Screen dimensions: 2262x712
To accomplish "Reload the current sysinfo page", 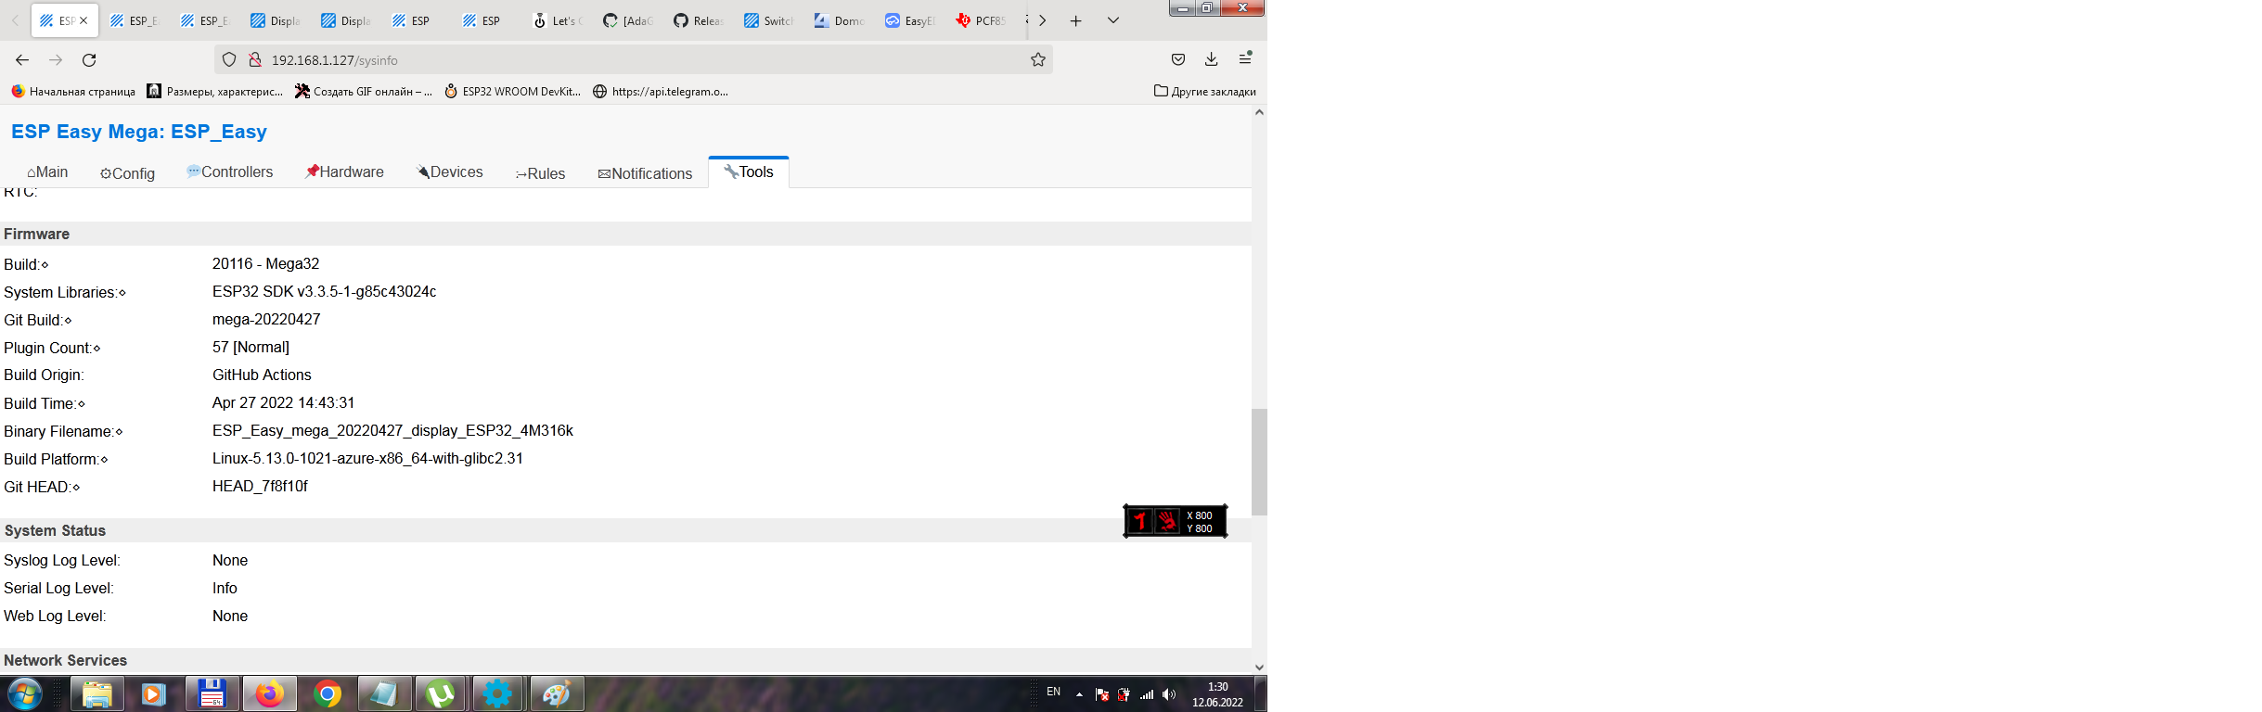I will point(89,60).
